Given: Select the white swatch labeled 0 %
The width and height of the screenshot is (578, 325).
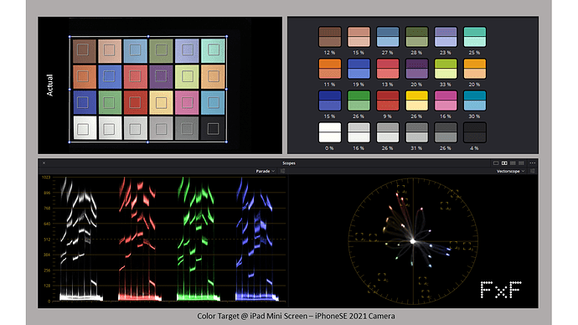Looking at the screenshot, I should (x=329, y=132).
